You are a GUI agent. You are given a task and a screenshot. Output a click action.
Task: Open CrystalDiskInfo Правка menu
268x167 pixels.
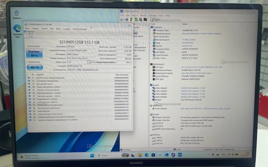(35, 29)
